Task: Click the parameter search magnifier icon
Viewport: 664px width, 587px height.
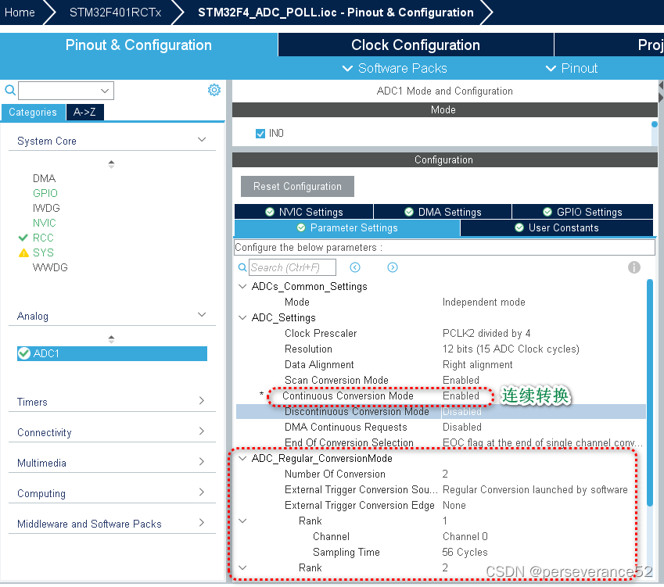Action: point(242,267)
